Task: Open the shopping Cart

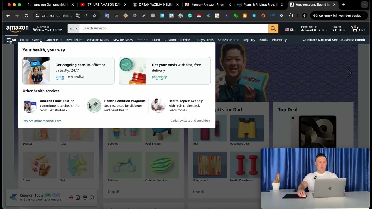Action: (357, 28)
